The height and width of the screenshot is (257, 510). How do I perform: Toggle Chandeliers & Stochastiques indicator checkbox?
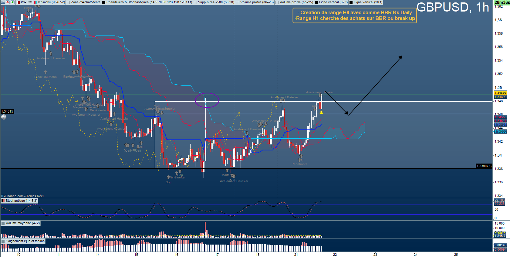coord(104,2)
